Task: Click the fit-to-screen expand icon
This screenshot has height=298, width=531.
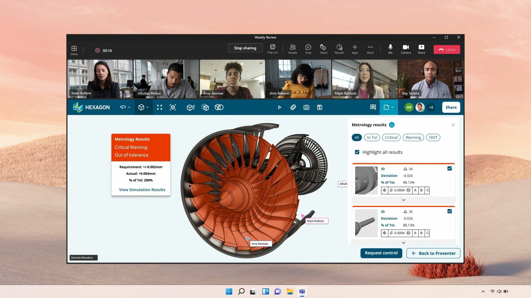Action: pos(160,107)
